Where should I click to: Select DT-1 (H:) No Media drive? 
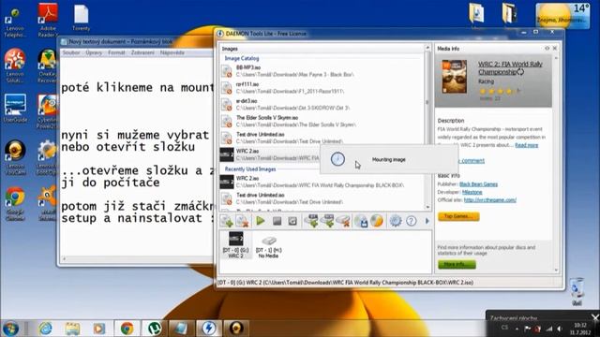pyautogui.click(x=269, y=246)
